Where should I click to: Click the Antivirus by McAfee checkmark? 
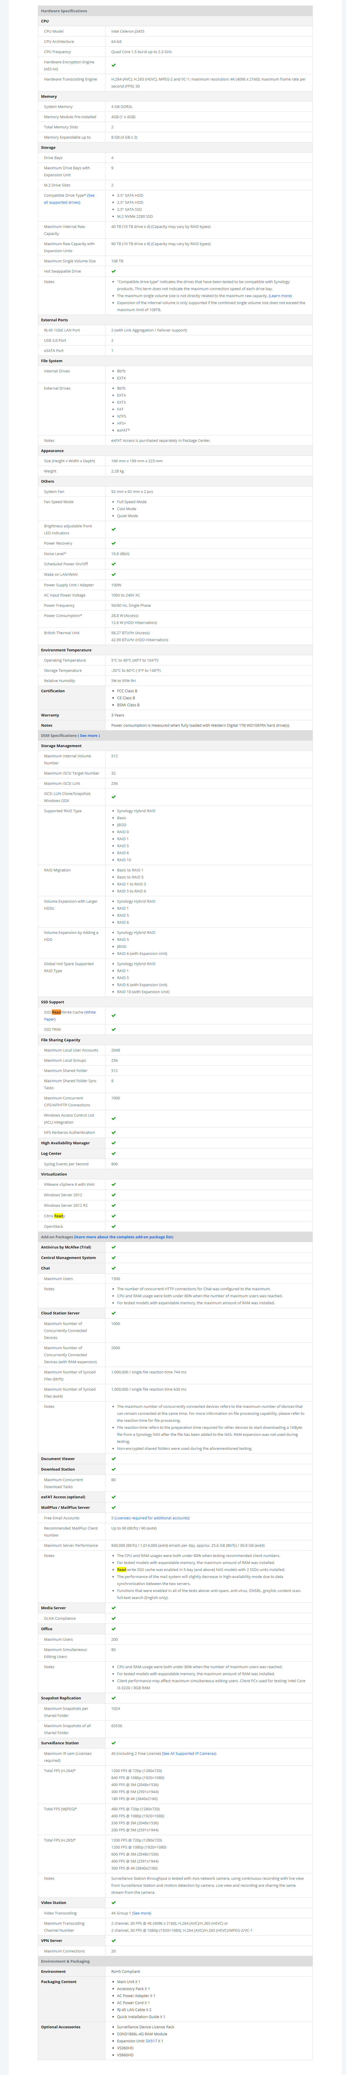tap(114, 1247)
